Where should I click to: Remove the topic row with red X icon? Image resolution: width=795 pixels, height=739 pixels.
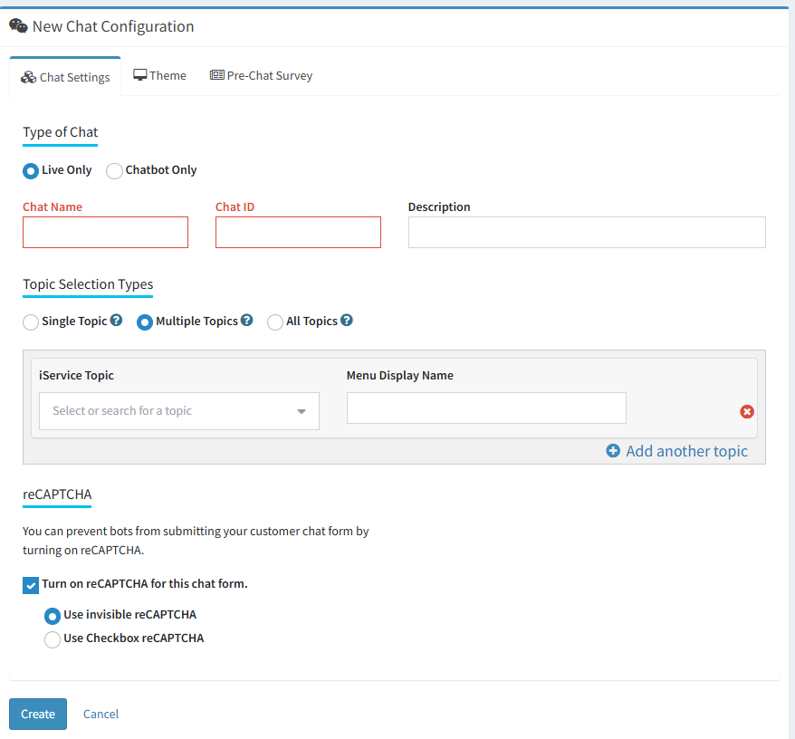point(746,411)
